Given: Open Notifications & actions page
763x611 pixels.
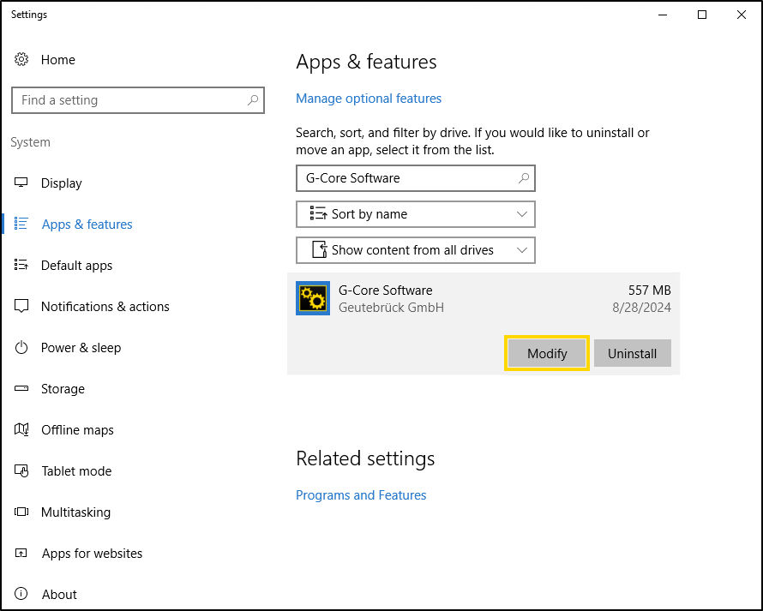Looking at the screenshot, I should click(105, 307).
